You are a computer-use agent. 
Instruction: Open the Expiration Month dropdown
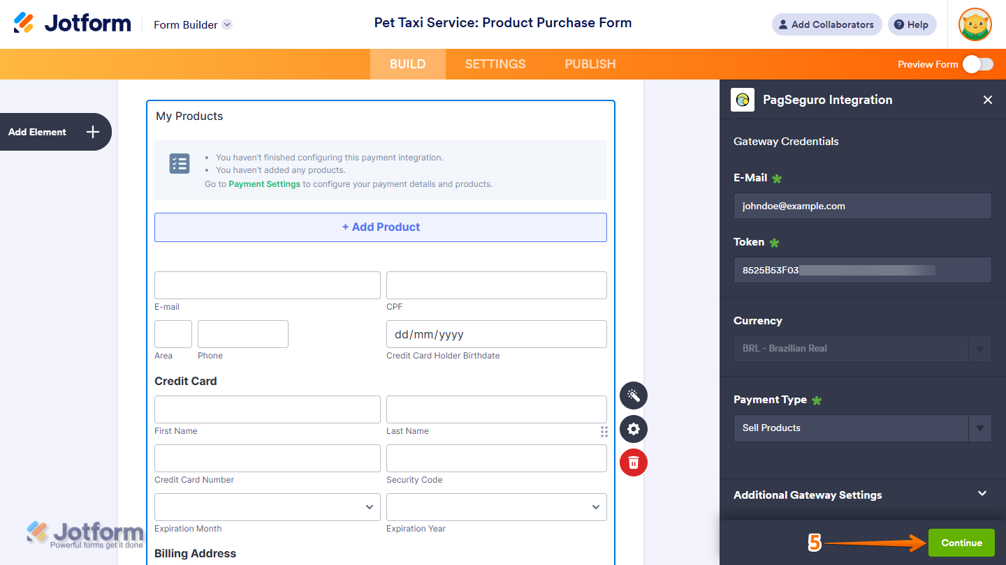268,507
